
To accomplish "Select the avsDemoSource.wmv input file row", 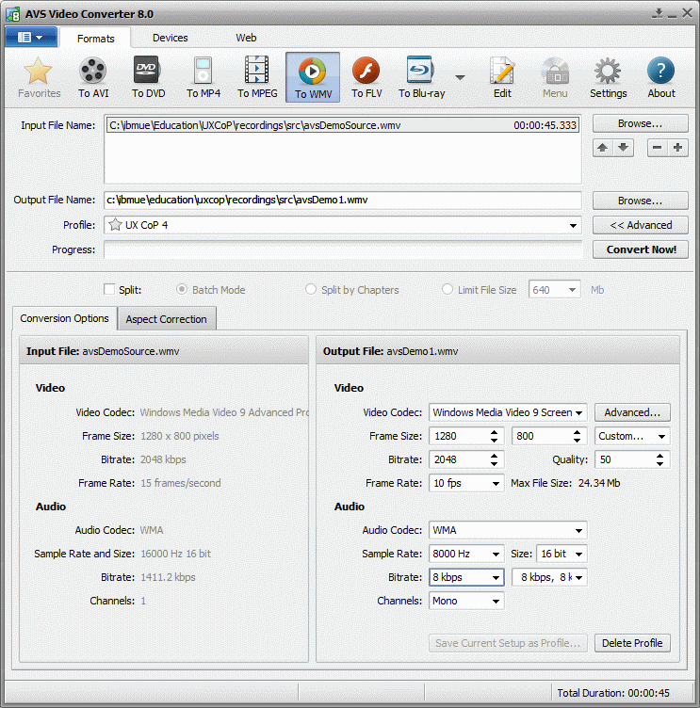I will (x=343, y=125).
